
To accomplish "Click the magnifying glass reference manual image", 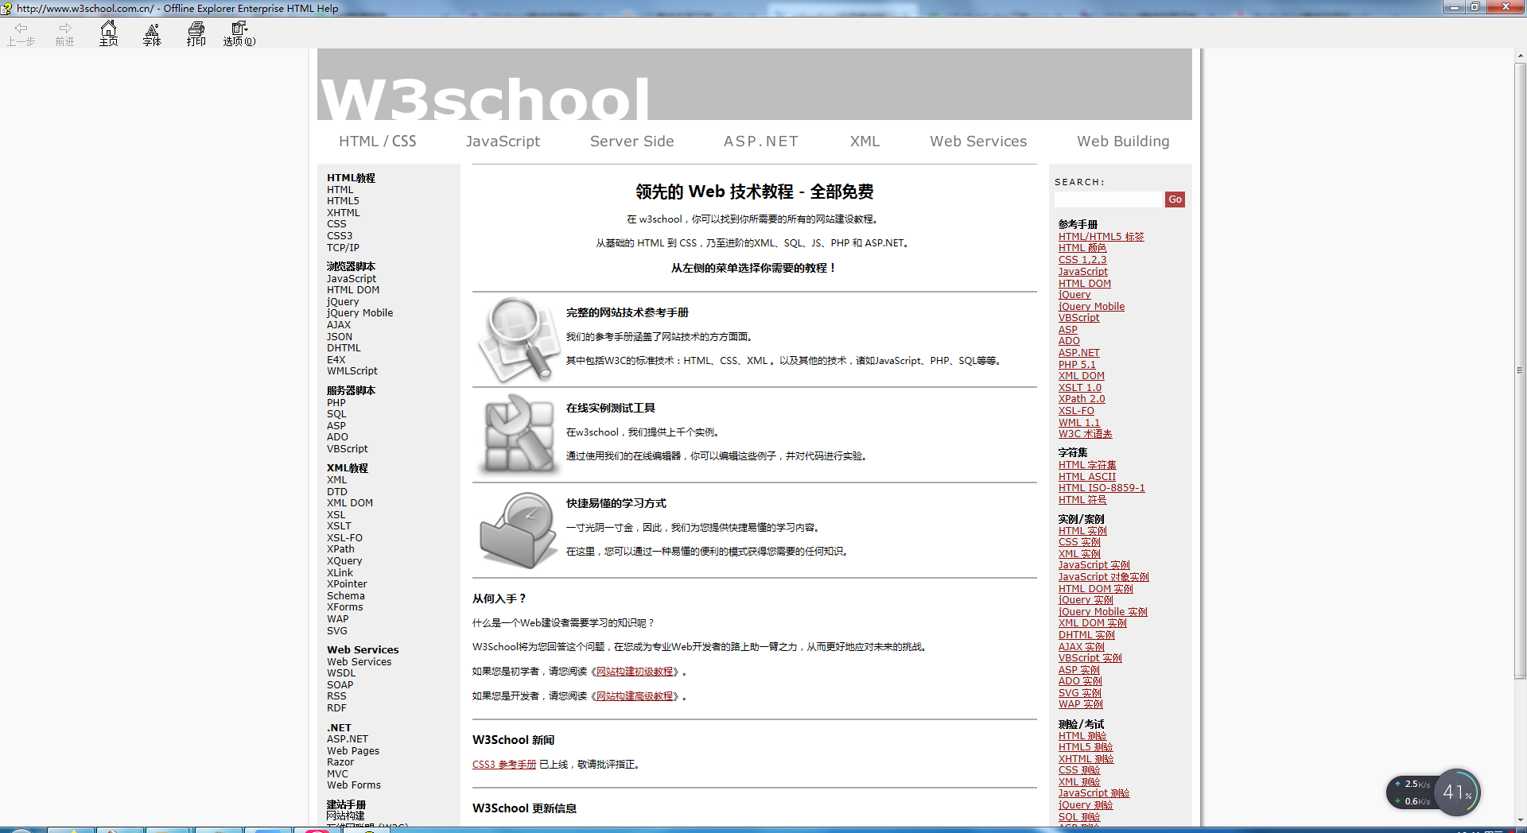I will pos(518,339).
